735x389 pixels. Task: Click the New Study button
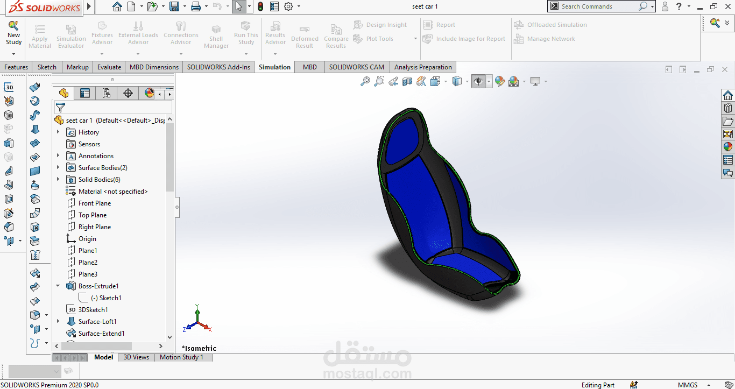click(13, 32)
